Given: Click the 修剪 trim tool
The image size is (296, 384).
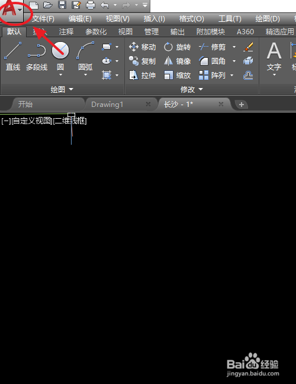Looking at the screenshot, I should pyautogui.click(x=213, y=47).
